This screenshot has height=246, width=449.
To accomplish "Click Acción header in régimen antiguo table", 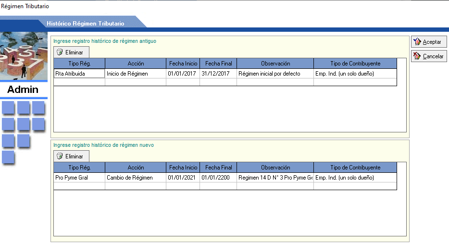I will click(136, 64).
